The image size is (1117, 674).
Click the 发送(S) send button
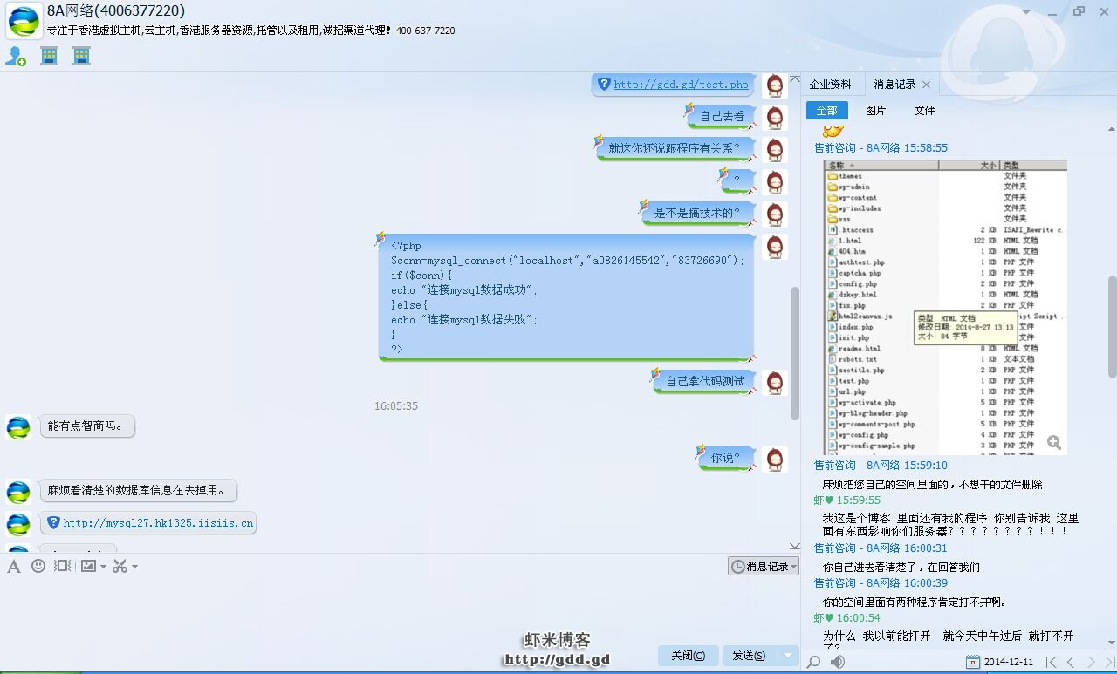click(x=749, y=656)
